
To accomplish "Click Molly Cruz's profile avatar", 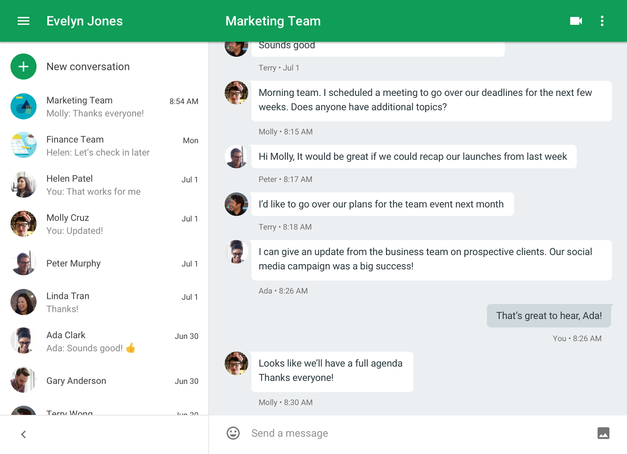I will [x=23, y=223].
